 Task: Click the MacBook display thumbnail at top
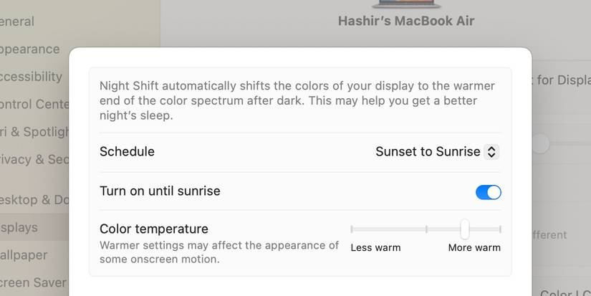point(405,4)
